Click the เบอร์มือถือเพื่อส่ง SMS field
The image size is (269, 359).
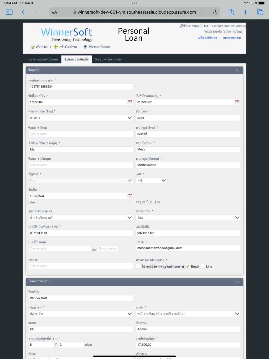(x=81, y=233)
